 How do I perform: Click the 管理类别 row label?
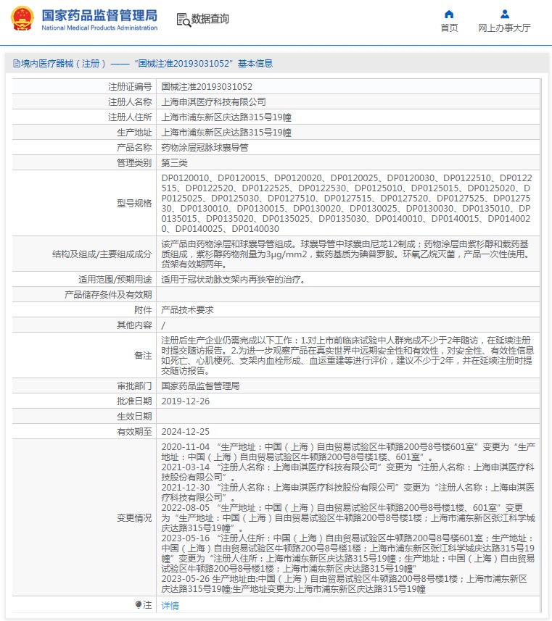click(134, 163)
